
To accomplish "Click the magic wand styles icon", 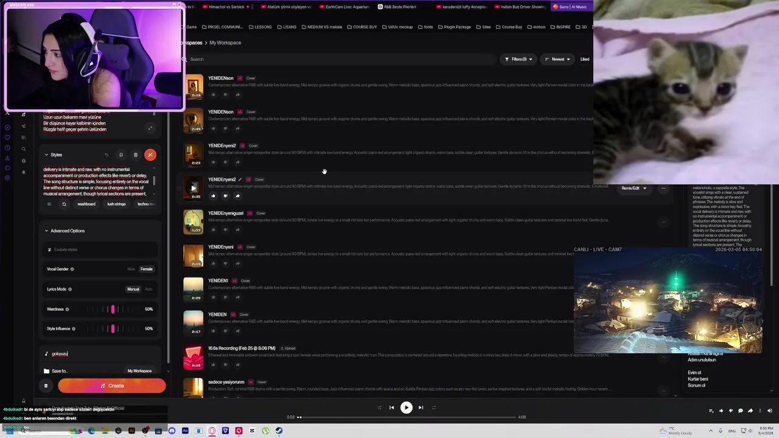I will pyautogui.click(x=150, y=155).
